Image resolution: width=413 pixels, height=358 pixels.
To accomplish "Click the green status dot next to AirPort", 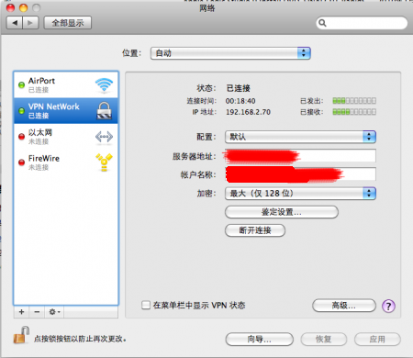I will click(x=21, y=84).
